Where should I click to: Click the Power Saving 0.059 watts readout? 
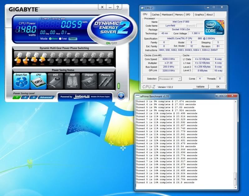71,24
